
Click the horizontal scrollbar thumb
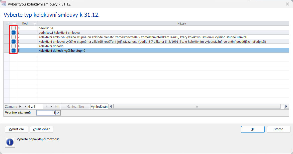click(197, 106)
